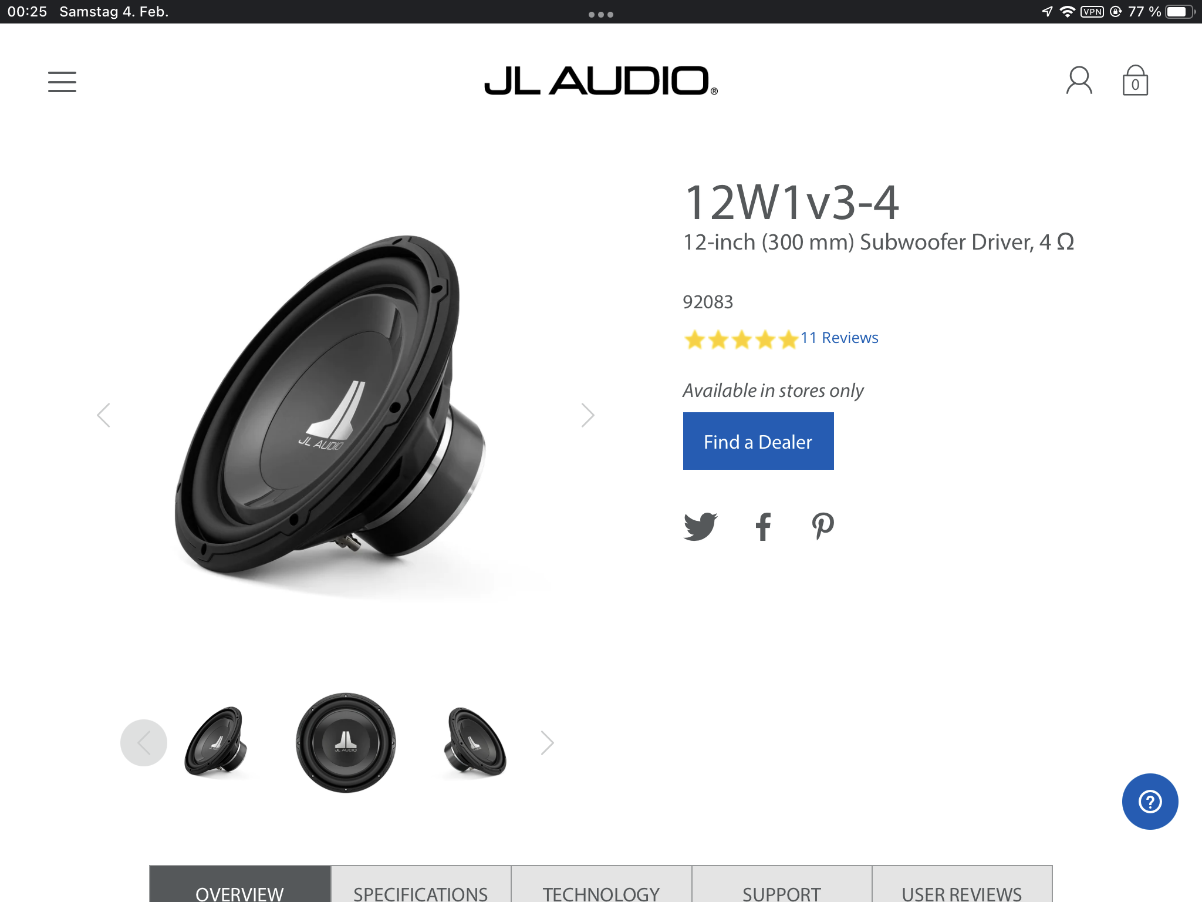Open the blue help question bubble

coord(1150,802)
